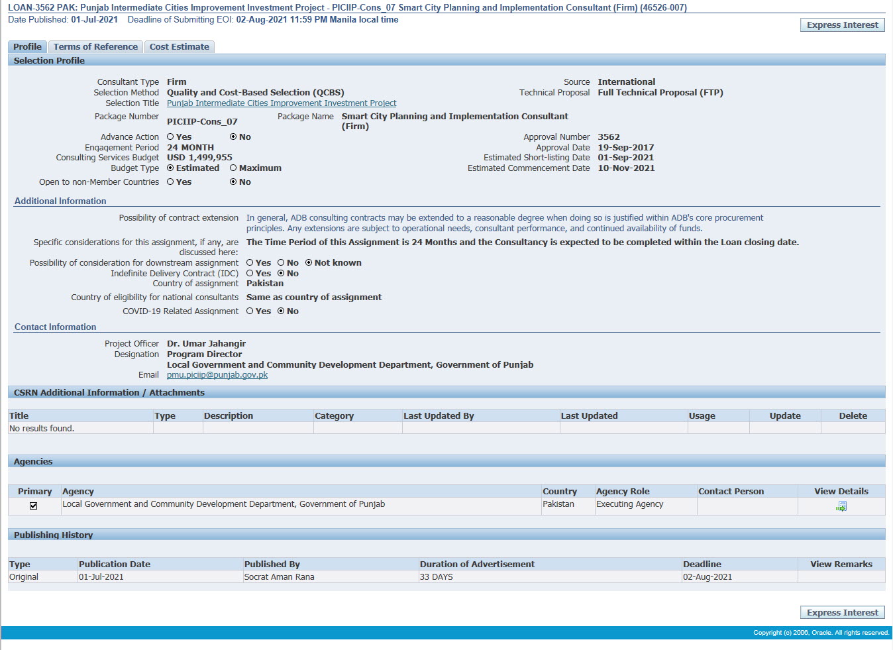
Task: Click the pmu.piciip@punjab.gov.pk email link
Action: click(x=217, y=374)
